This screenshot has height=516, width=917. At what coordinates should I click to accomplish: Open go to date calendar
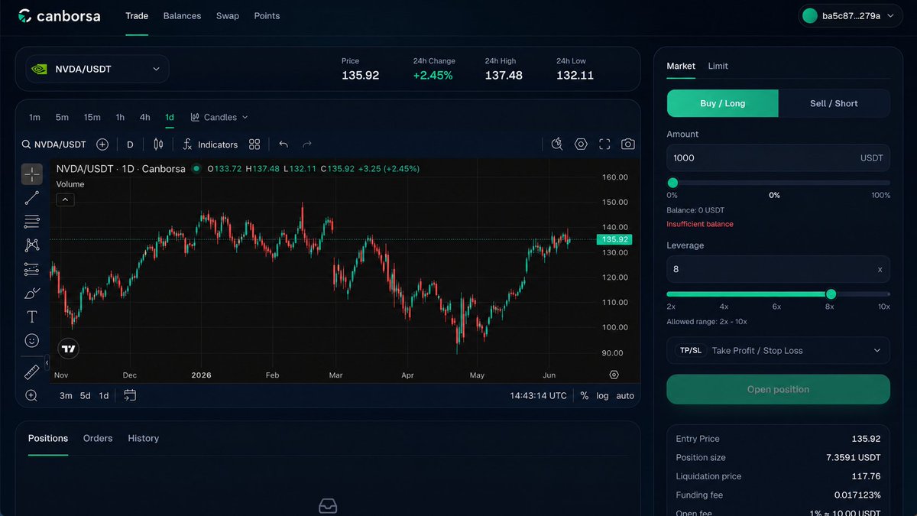(x=130, y=395)
